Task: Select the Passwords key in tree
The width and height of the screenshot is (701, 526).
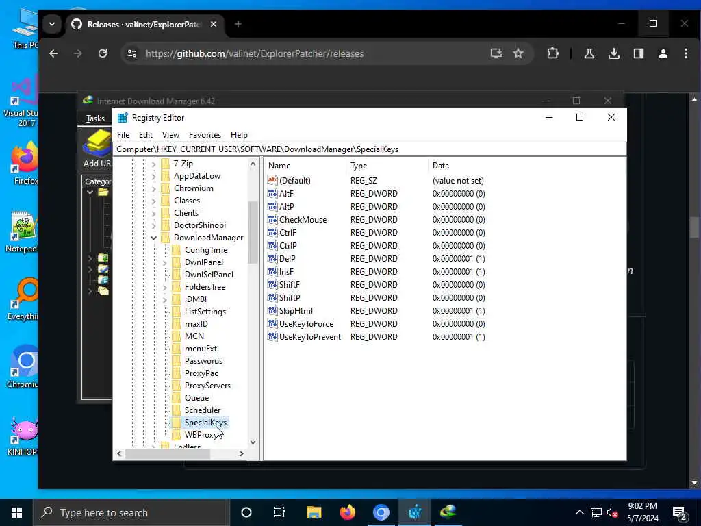Action: [203, 361]
